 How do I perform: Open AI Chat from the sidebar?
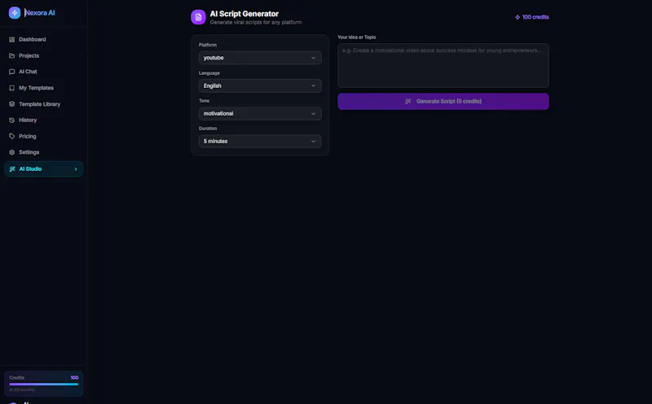pyautogui.click(x=44, y=72)
